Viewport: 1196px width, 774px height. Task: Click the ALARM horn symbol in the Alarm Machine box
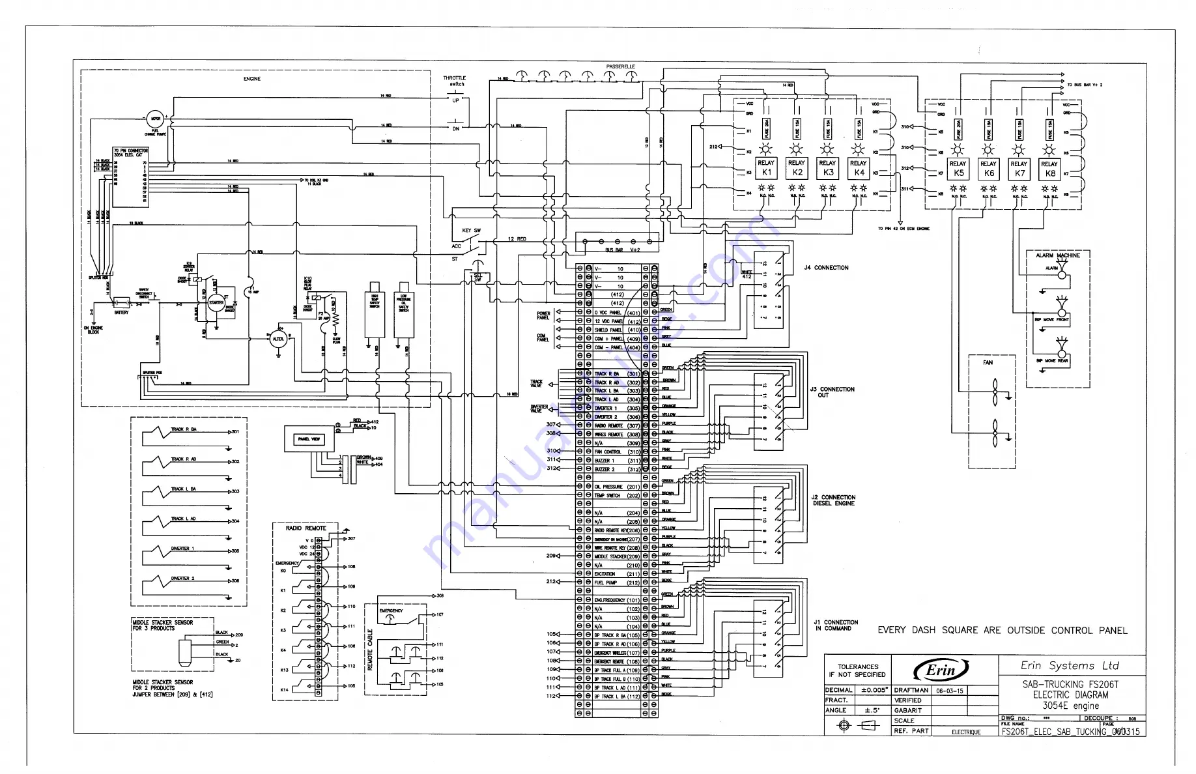click(x=1062, y=268)
